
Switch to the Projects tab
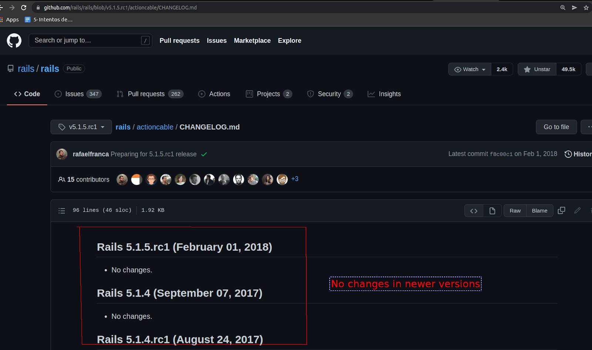click(x=269, y=94)
